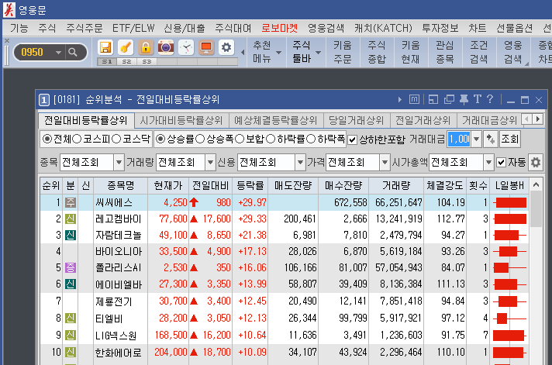Open the 로보마켓 menu
The image size is (552, 365).
280,28
